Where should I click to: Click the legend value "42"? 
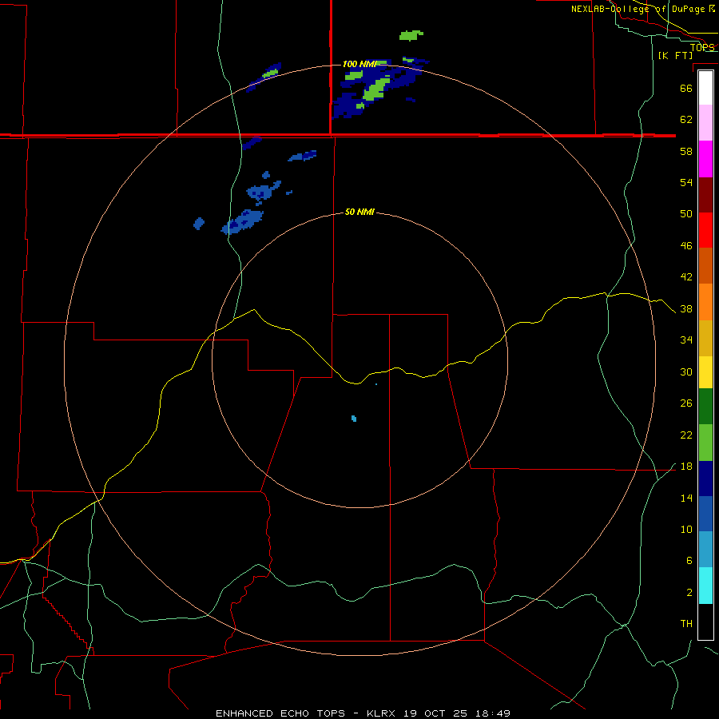(x=686, y=277)
